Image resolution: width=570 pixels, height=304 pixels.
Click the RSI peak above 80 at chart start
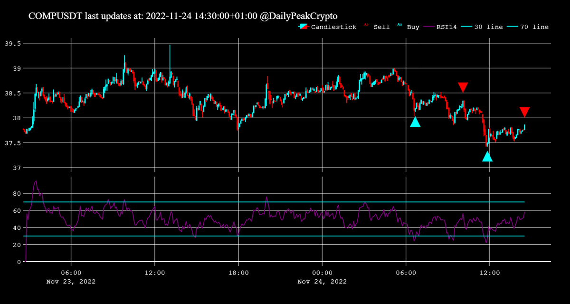pos(36,183)
